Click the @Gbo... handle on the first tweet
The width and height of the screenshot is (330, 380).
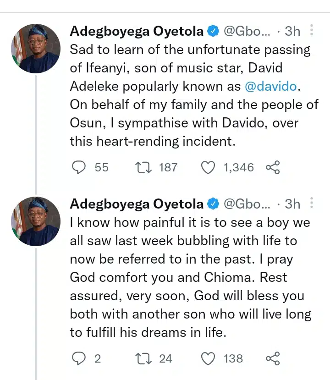247,31
